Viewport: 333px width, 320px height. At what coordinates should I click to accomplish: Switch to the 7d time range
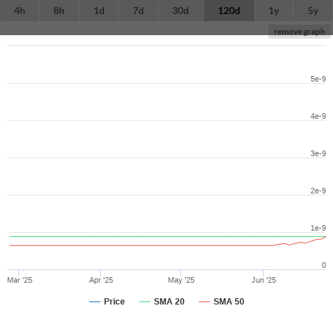click(138, 11)
